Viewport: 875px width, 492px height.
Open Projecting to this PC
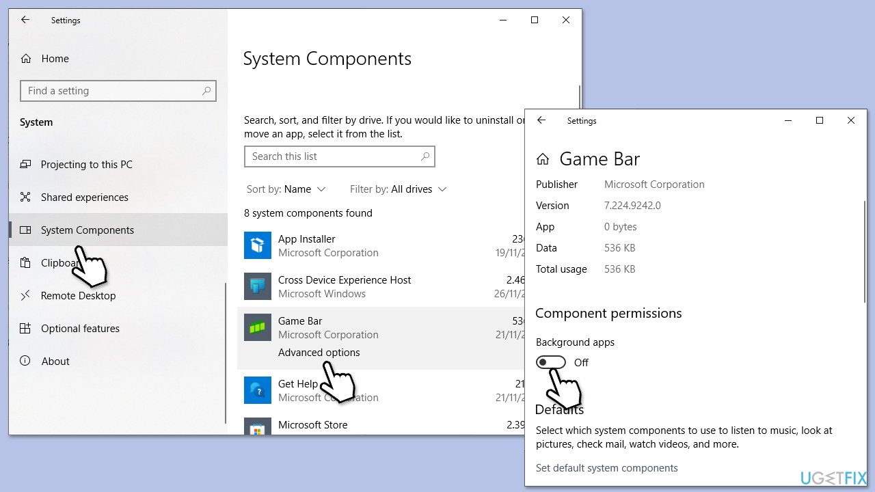(x=87, y=165)
